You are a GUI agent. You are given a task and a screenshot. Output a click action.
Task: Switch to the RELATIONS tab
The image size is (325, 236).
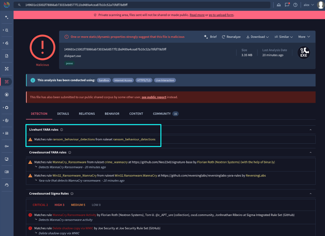(x=87, y=114)
